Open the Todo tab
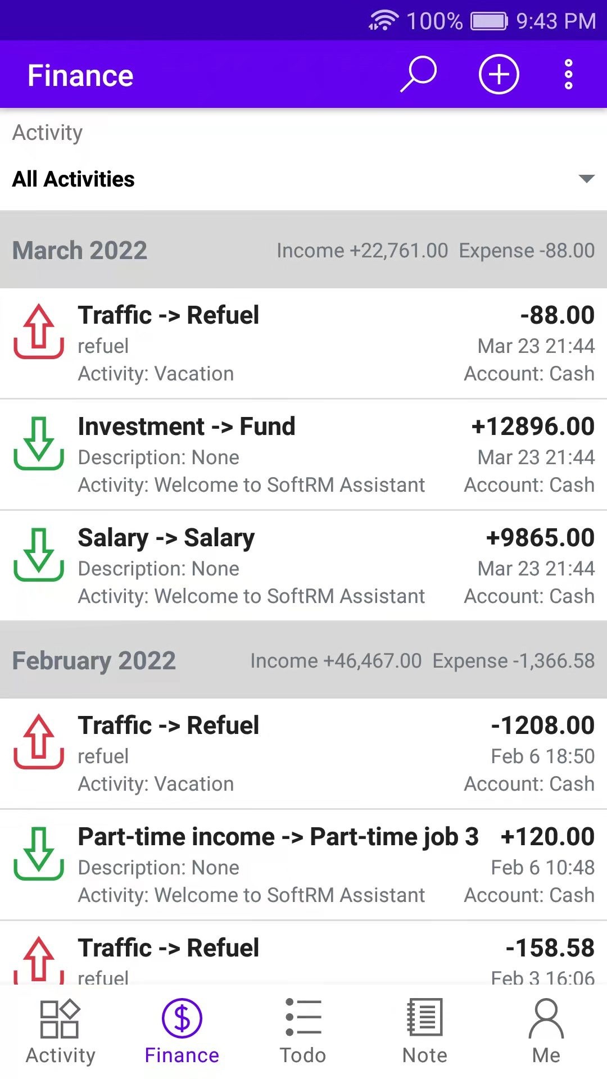The width and height of the screenshot is (607, 1079). [303, 1031]
